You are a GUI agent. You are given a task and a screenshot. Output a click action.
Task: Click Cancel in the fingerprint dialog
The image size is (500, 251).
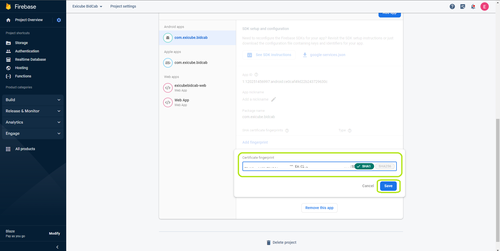click(x=368, y=186)
